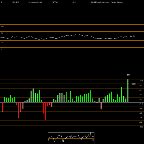
Task: Click the '(Suncor Energy' title text
Action: click(x=117, y=2)
